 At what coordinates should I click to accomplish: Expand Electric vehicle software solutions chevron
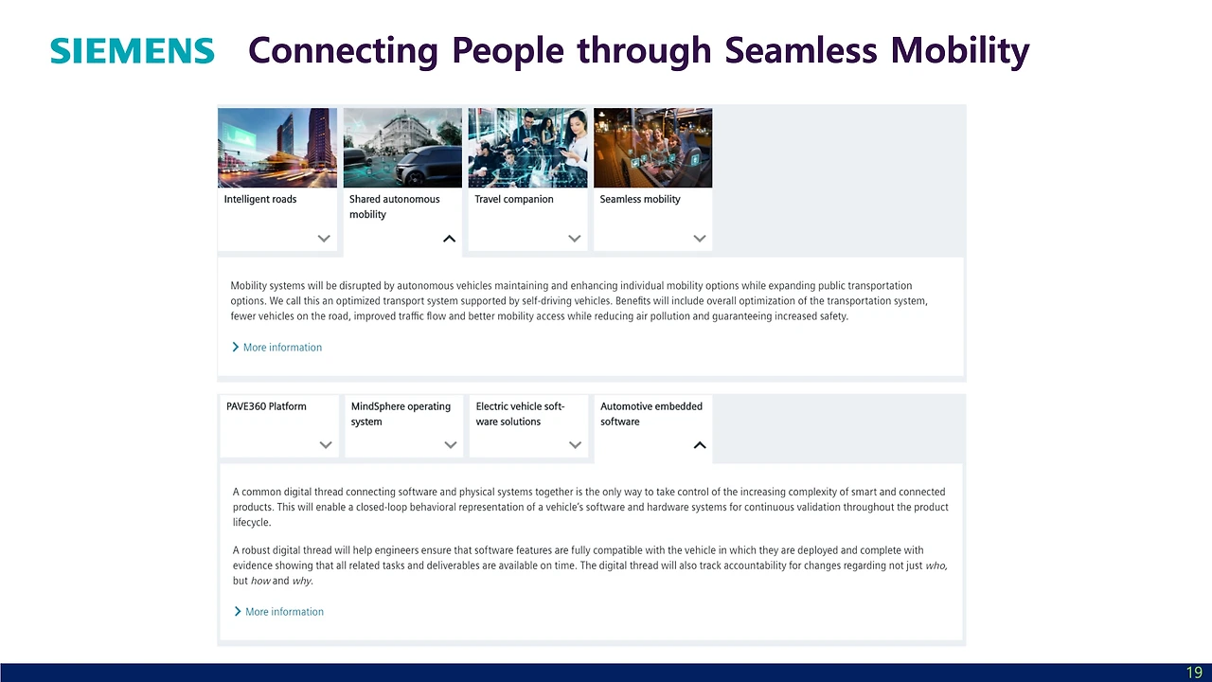(x=575, y=445)
